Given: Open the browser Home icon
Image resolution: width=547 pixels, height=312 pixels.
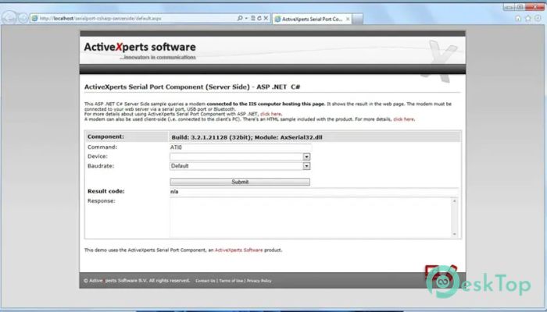Looking at the screenshot, I should point(518,19).
